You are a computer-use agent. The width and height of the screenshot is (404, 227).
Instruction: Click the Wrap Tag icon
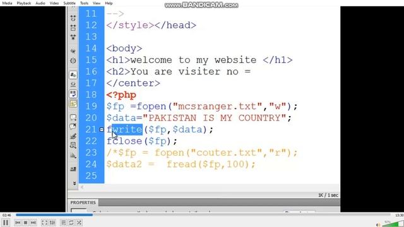pos(73,136)
